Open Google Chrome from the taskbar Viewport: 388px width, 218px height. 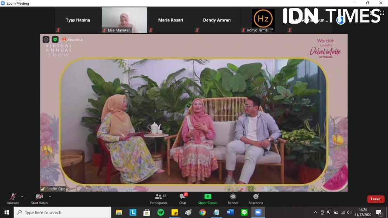click(x=203, y=212)
